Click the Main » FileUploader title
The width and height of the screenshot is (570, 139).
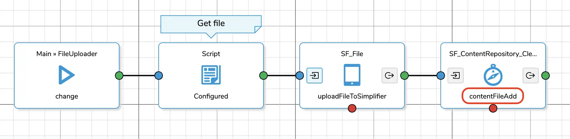click(x=67, y=54)
